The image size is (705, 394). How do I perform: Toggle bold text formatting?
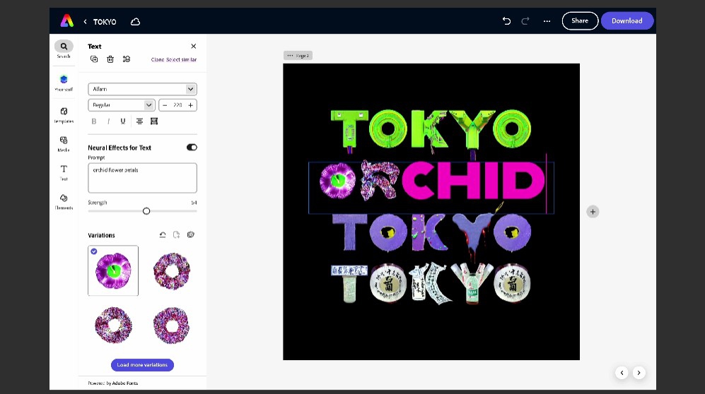94,121
